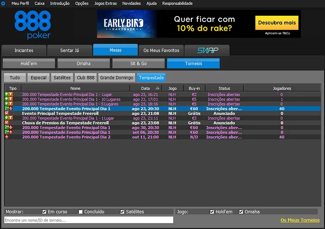
Task: Uncheck the Omaha game filter checkbox
Action: pos(241,211)
